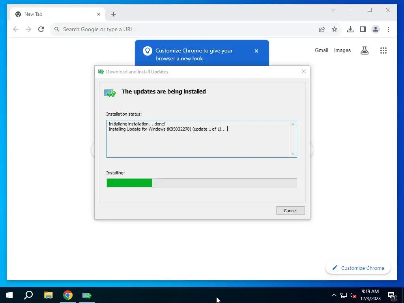Open Chrome side panel
Screen dimensions: 404x303
point(363,29)
